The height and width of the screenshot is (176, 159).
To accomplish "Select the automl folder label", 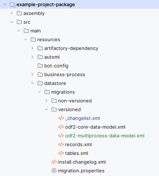I will (52, 57).
